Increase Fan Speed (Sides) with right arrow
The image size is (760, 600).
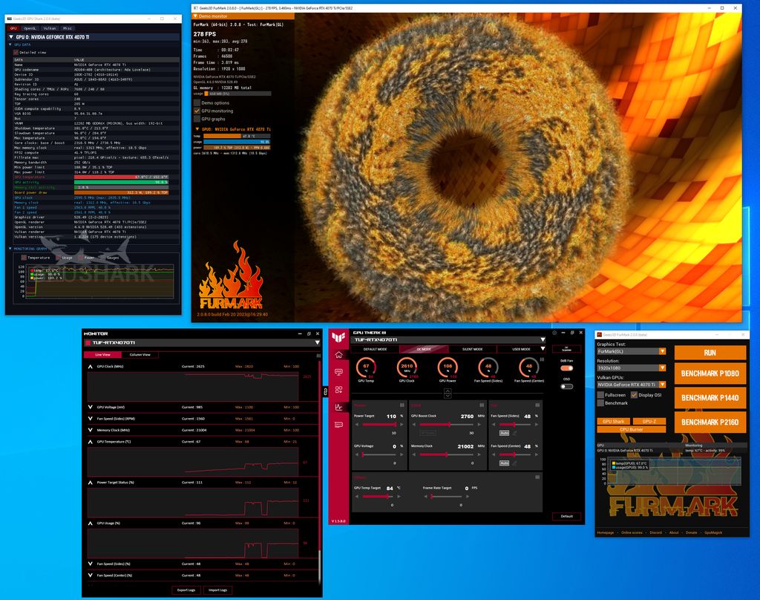pyautogui.click(x=537, y=425)
